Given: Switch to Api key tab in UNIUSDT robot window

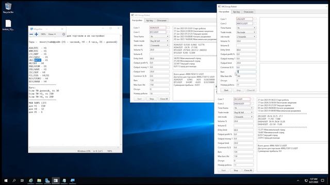Looking at the screenshot, I should tap(236, 12).
